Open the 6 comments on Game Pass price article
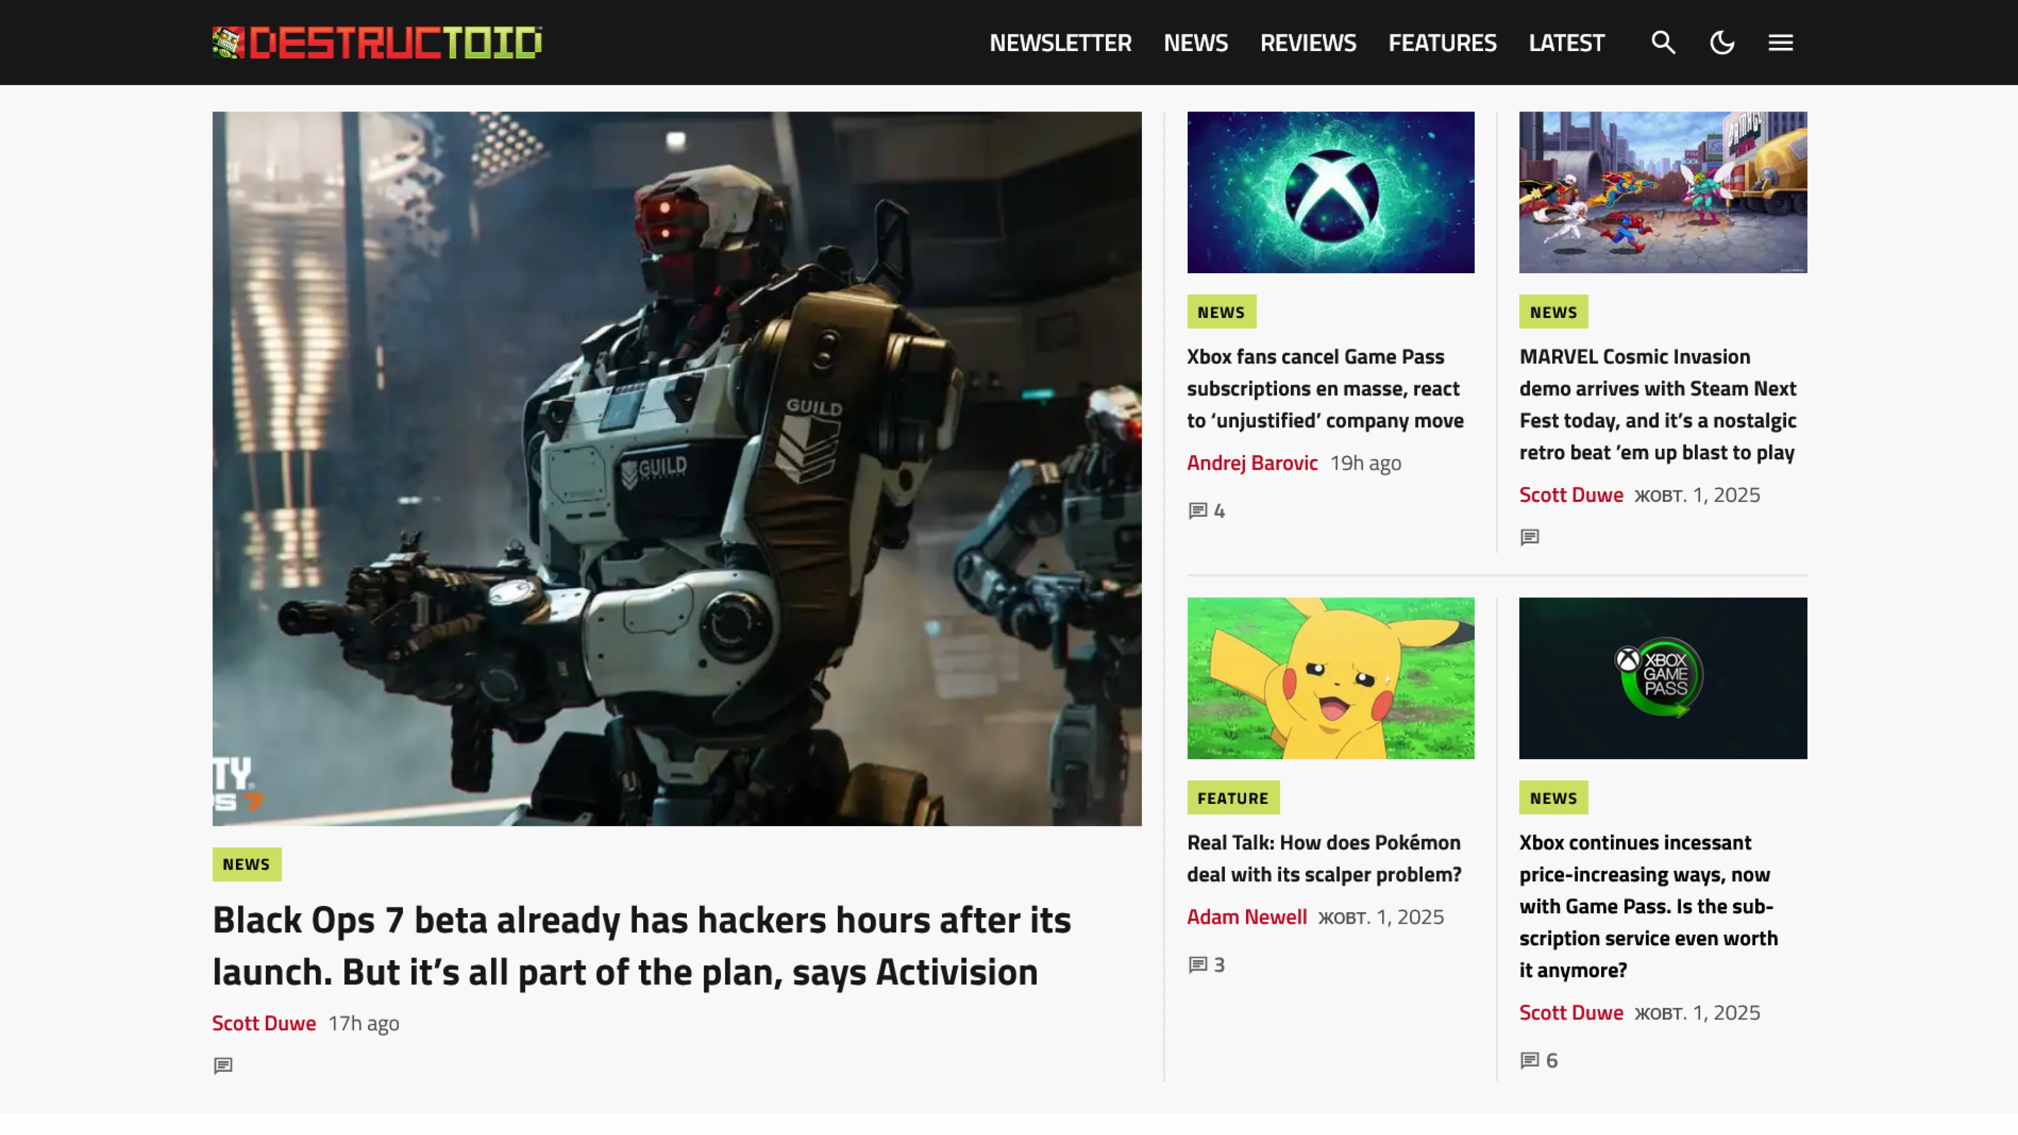Image resolution: width=2018 pixels, height=1135 pixels. point(1539,1060)
